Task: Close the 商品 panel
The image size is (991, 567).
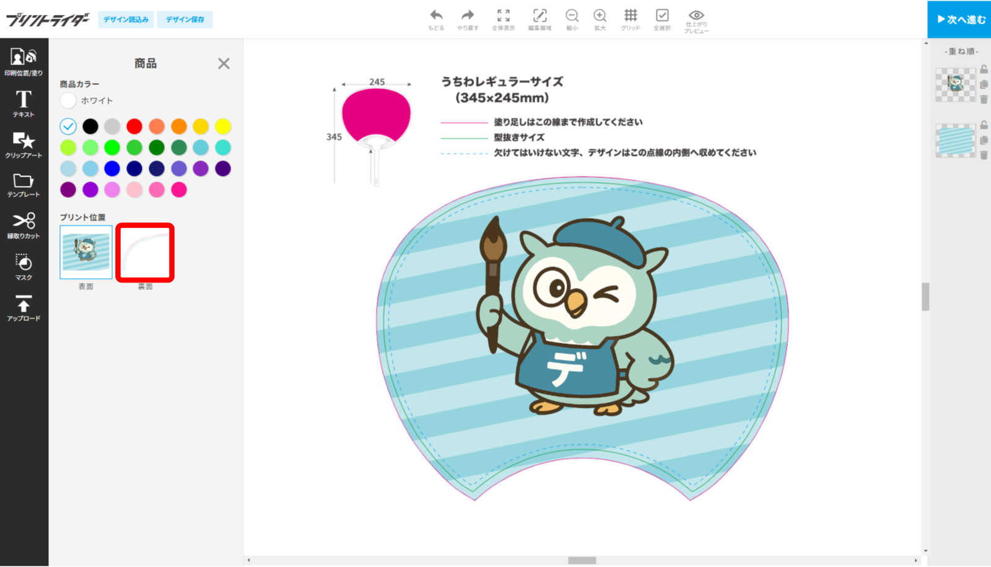Action: (x=224, y=63)
